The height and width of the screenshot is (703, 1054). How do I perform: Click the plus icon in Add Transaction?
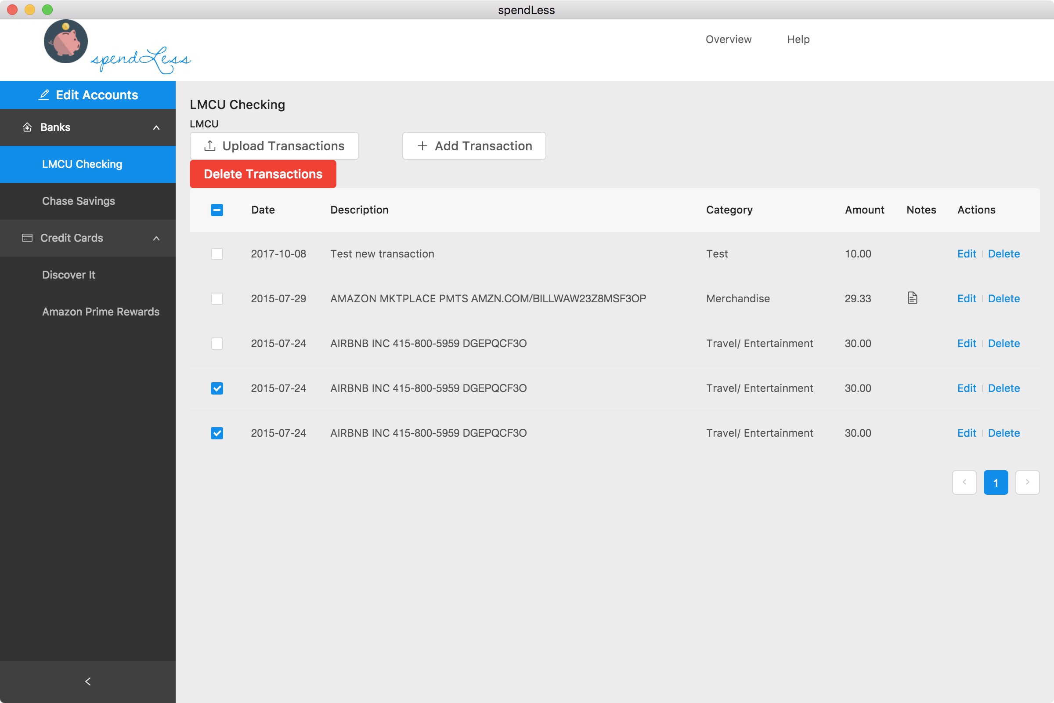[x=422, y=146]
